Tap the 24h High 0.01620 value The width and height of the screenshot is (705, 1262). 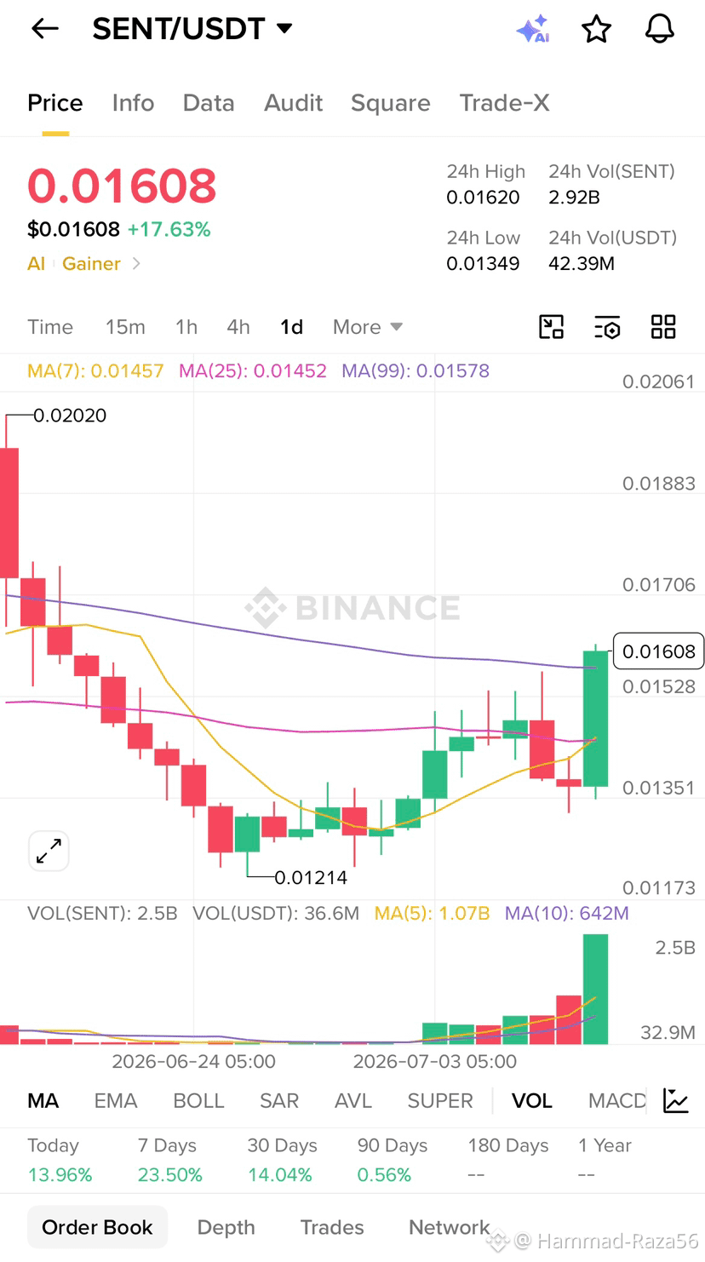tap(483, 198)
